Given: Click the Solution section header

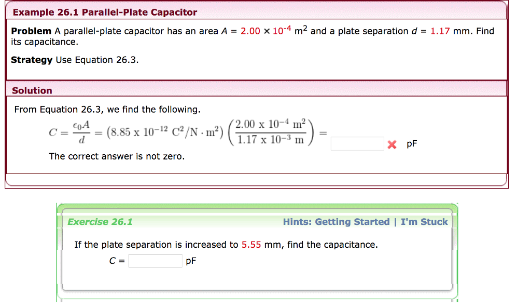Looking at the screenshot, I should tap(32, 90).
